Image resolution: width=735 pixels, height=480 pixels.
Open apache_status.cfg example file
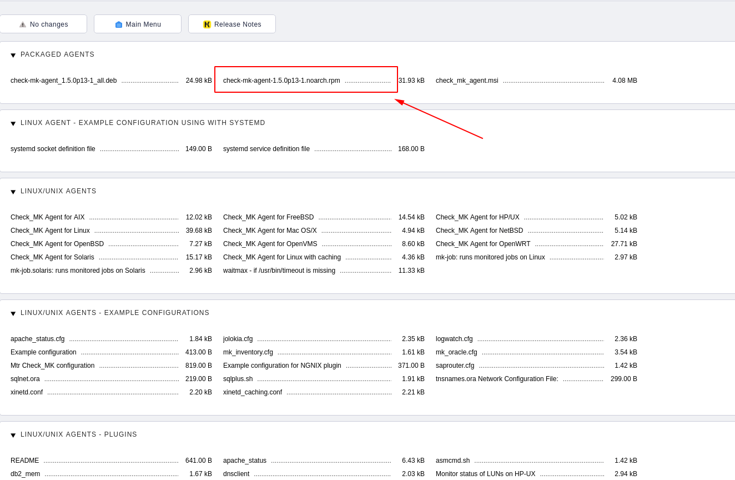click(x=37, y=339)
